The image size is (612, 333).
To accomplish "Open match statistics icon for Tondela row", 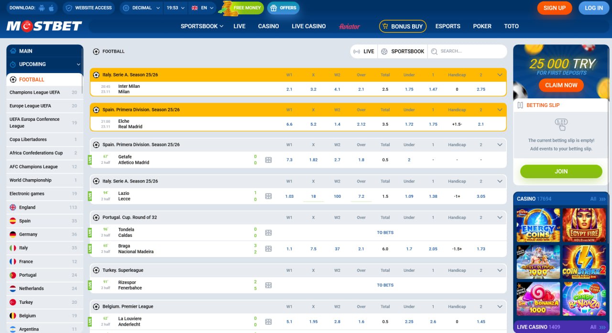I will 268,233.
